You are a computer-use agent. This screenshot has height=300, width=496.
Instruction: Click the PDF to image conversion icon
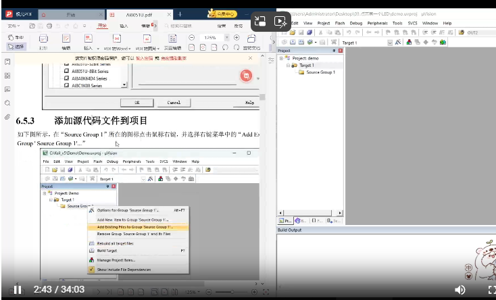click(x=147, y=39)
